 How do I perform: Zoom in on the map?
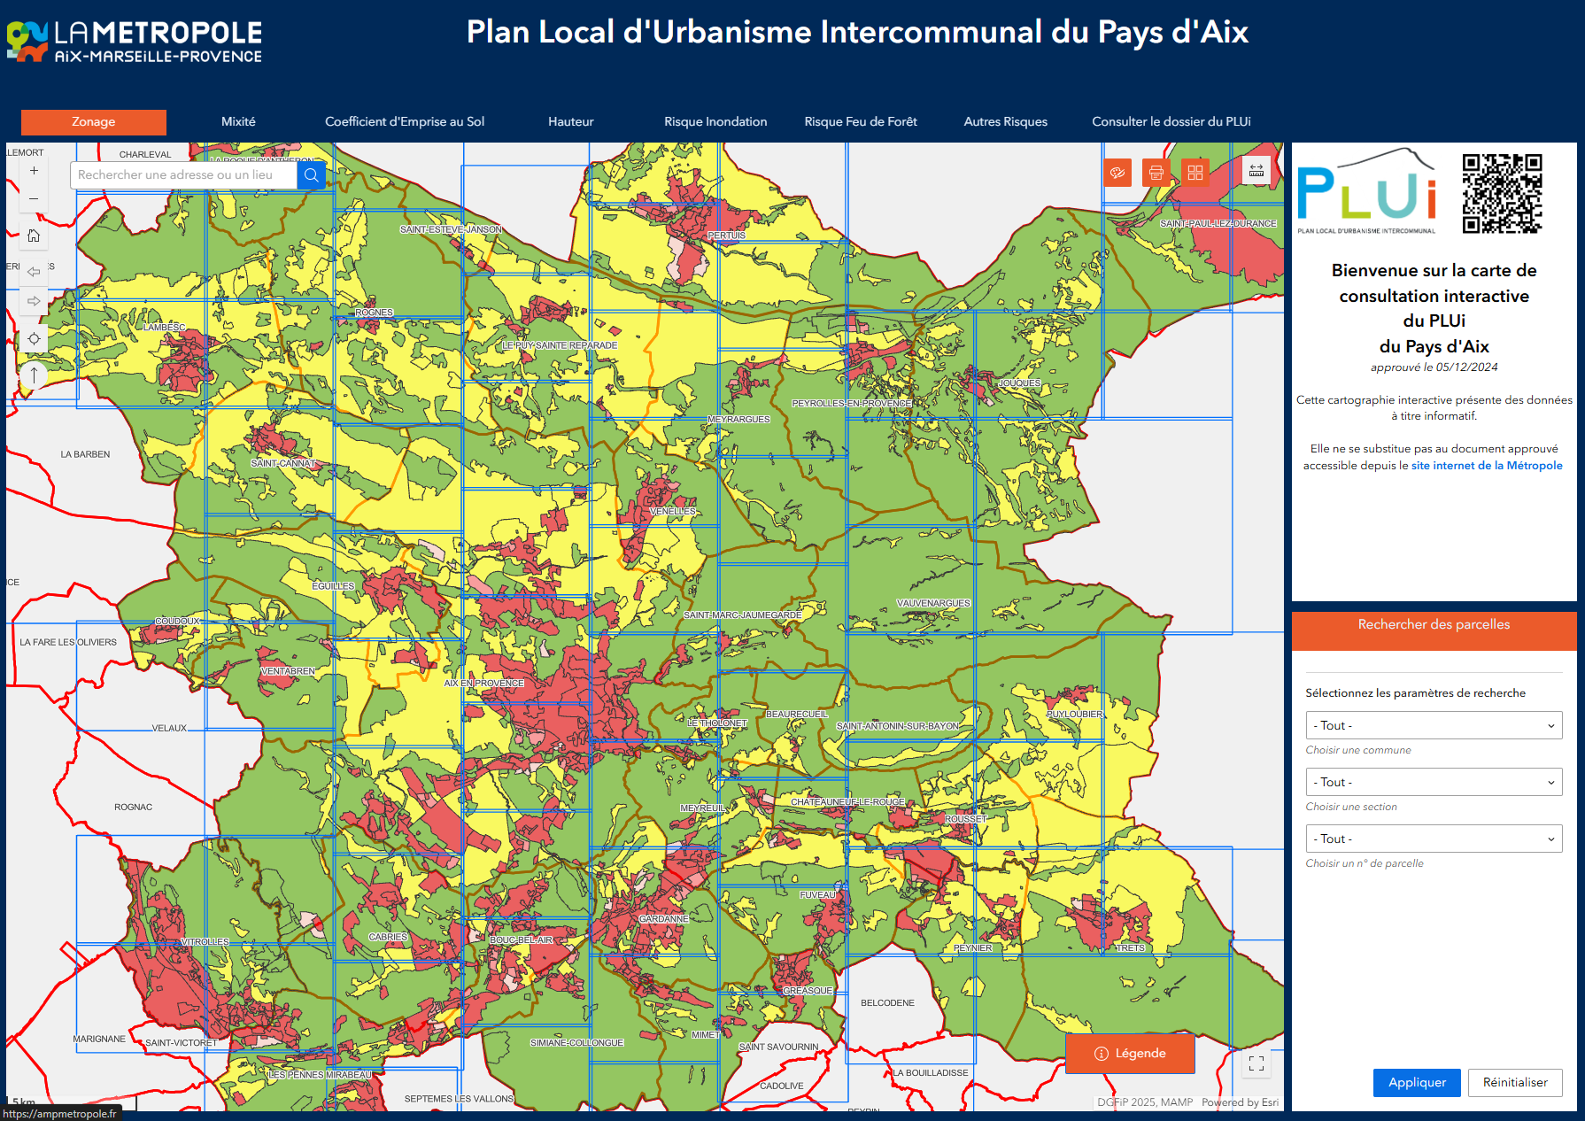click(34, 171)
